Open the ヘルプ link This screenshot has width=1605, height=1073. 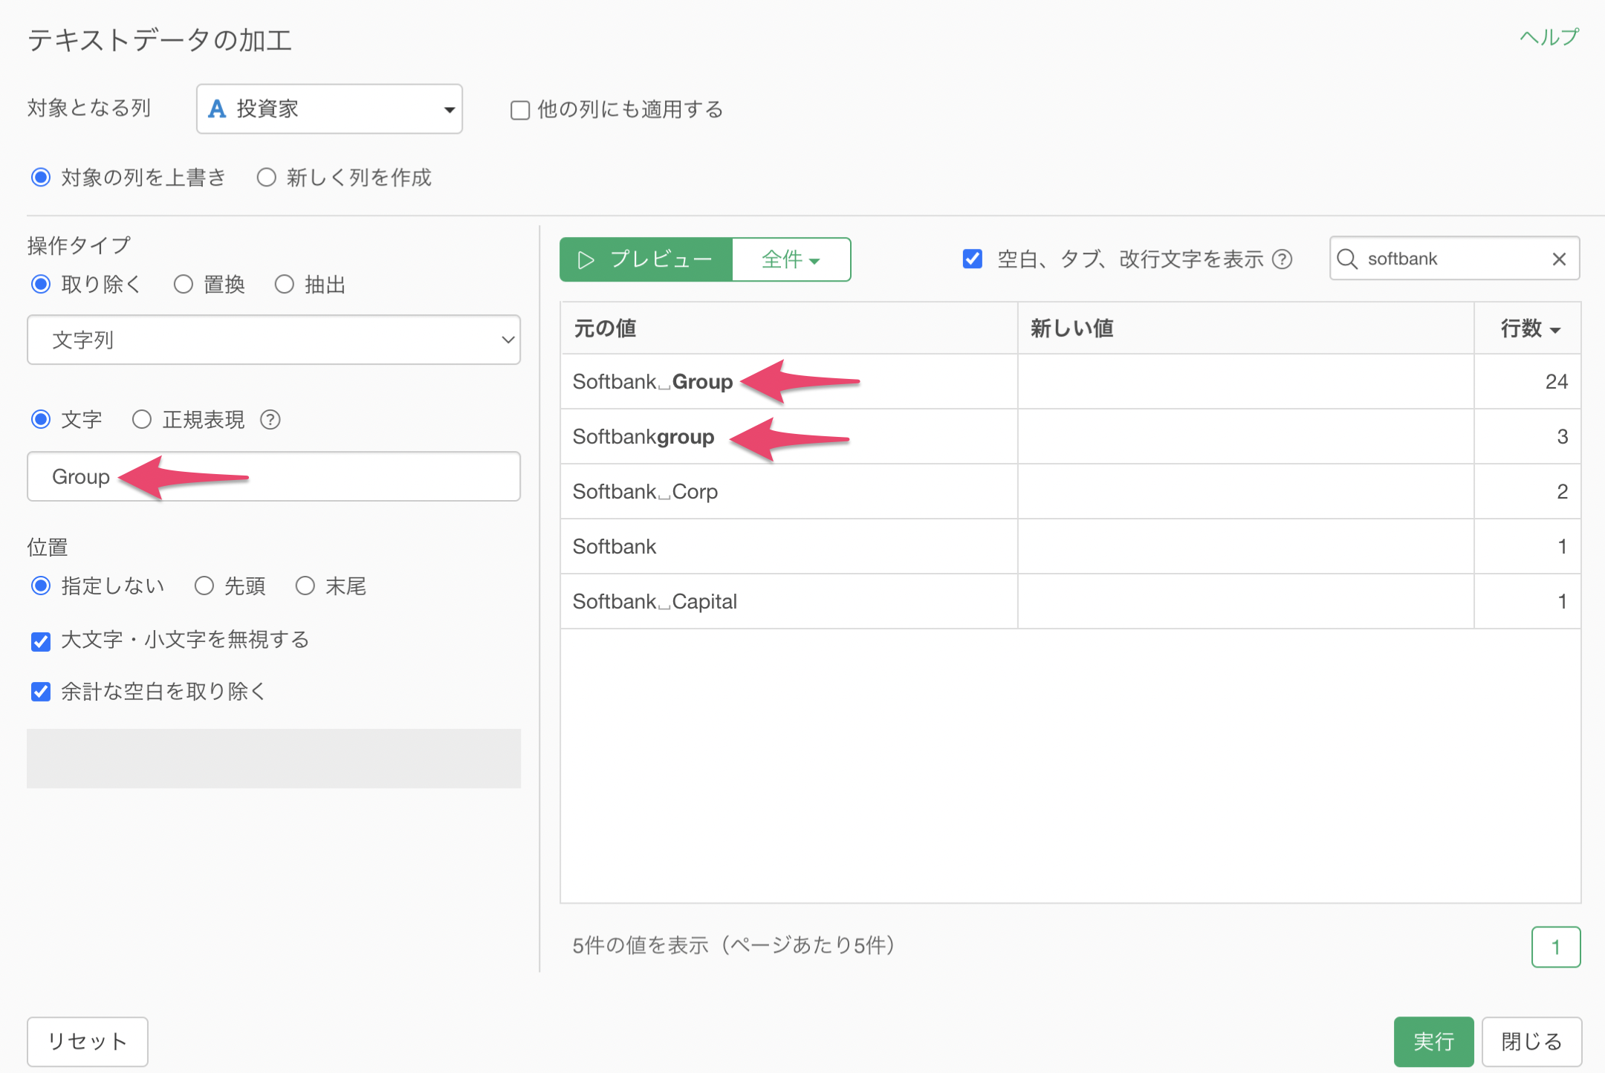[x=1549, y=37]
